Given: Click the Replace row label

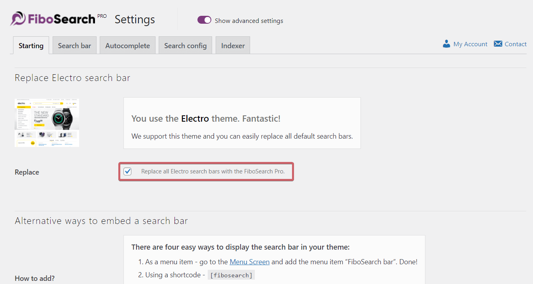Looking at the screenshot, I should pos(27,172).
